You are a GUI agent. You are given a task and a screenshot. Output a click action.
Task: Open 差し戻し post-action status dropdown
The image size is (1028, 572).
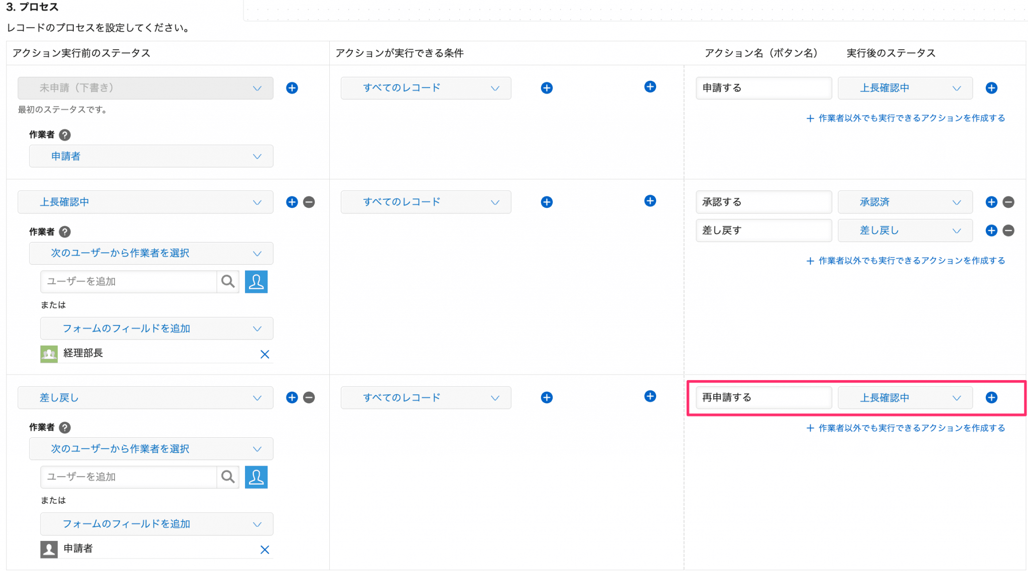[x=906, y=231]
